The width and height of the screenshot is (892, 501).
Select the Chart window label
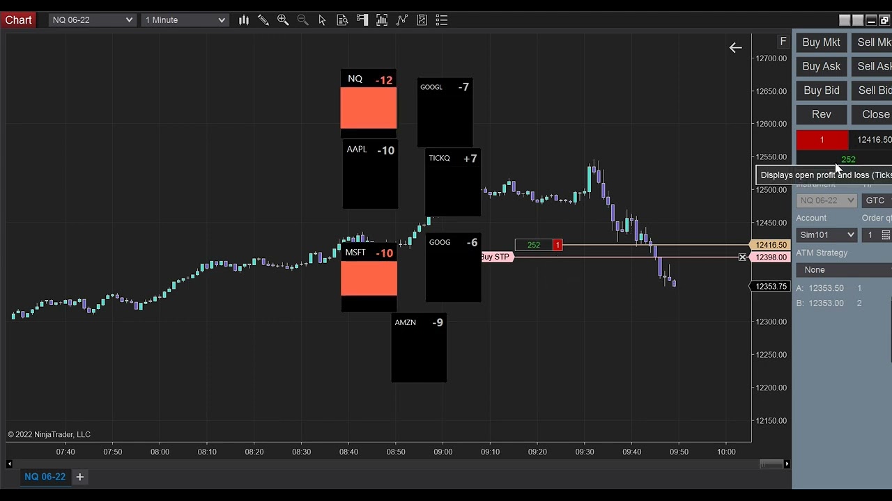point(19,20)
